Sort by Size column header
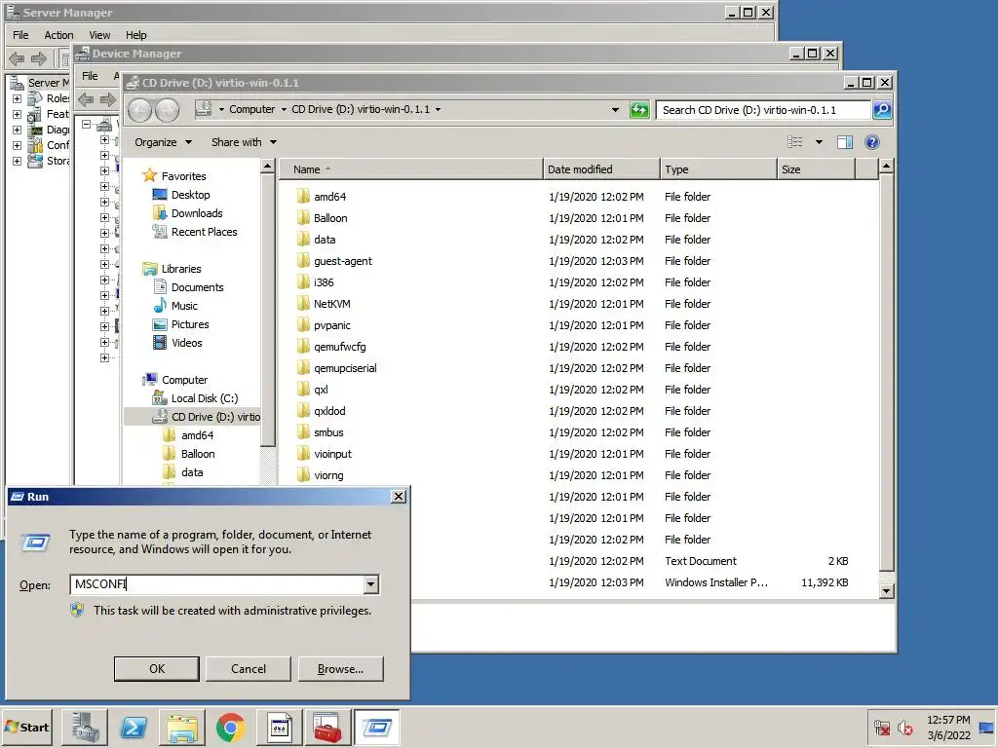The width and height of the screenshot is (998, 748). pos(816,169)
